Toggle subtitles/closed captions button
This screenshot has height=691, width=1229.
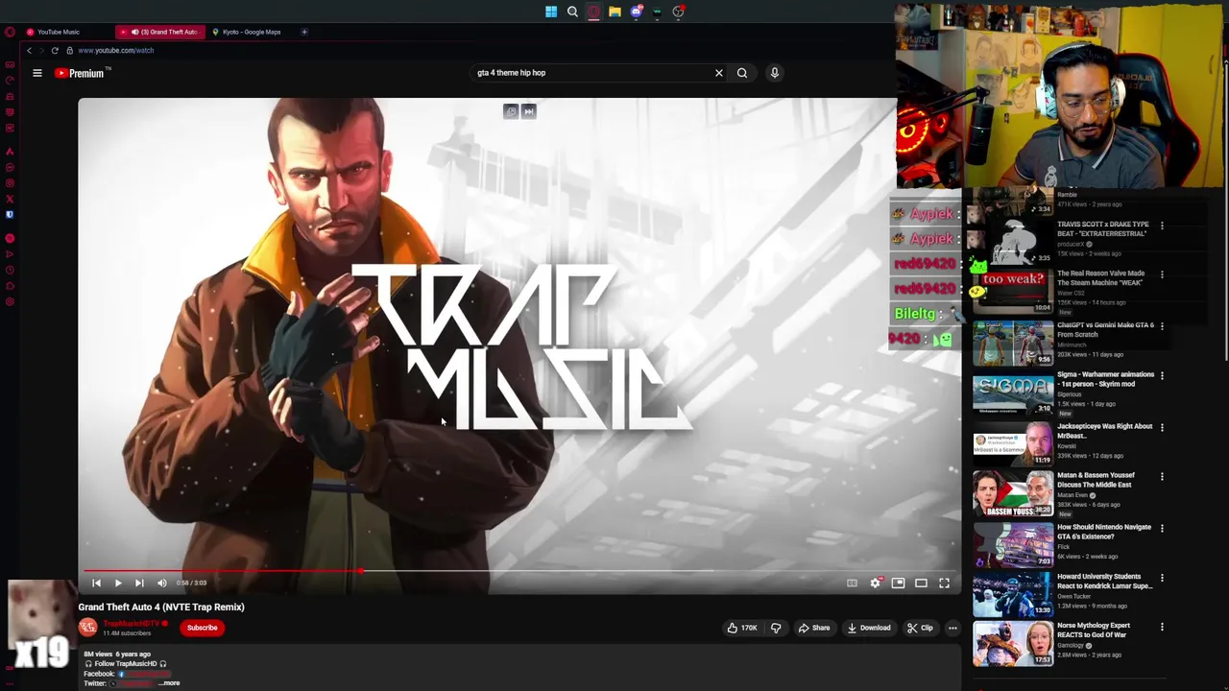[x=852, y=583]
